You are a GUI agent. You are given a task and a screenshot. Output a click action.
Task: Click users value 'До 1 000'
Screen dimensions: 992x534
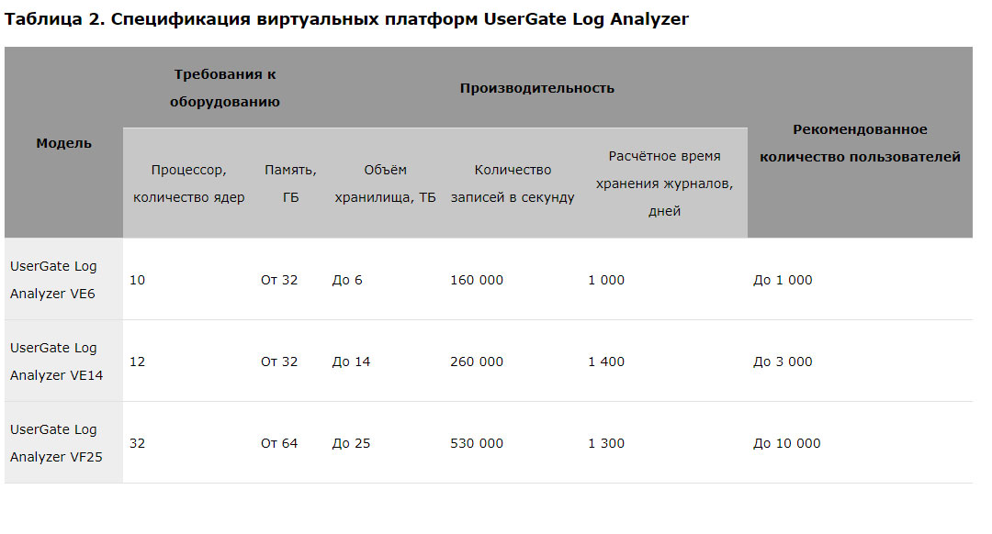[x=783, y=279]
